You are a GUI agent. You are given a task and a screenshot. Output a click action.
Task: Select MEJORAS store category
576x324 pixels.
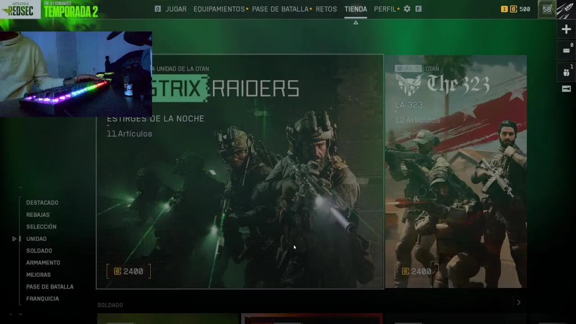pos(38,275)
